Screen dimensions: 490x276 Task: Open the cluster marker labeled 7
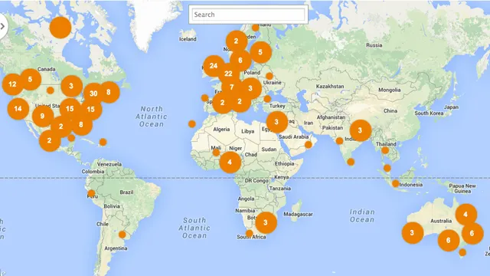point(231,87)
